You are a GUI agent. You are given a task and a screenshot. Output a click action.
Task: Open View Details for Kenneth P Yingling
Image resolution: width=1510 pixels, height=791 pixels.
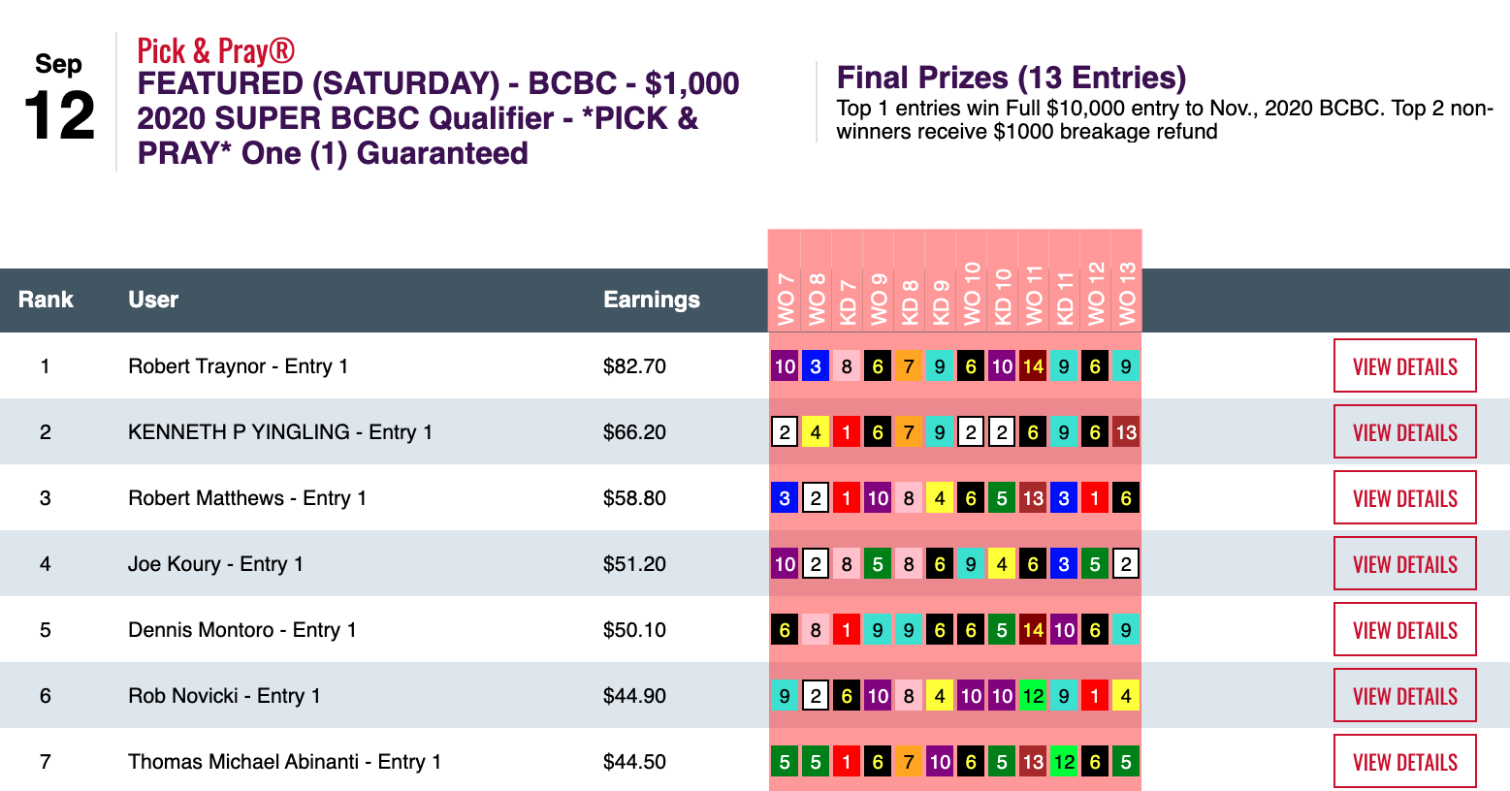pyautogui.click(x=1404, y=432)
